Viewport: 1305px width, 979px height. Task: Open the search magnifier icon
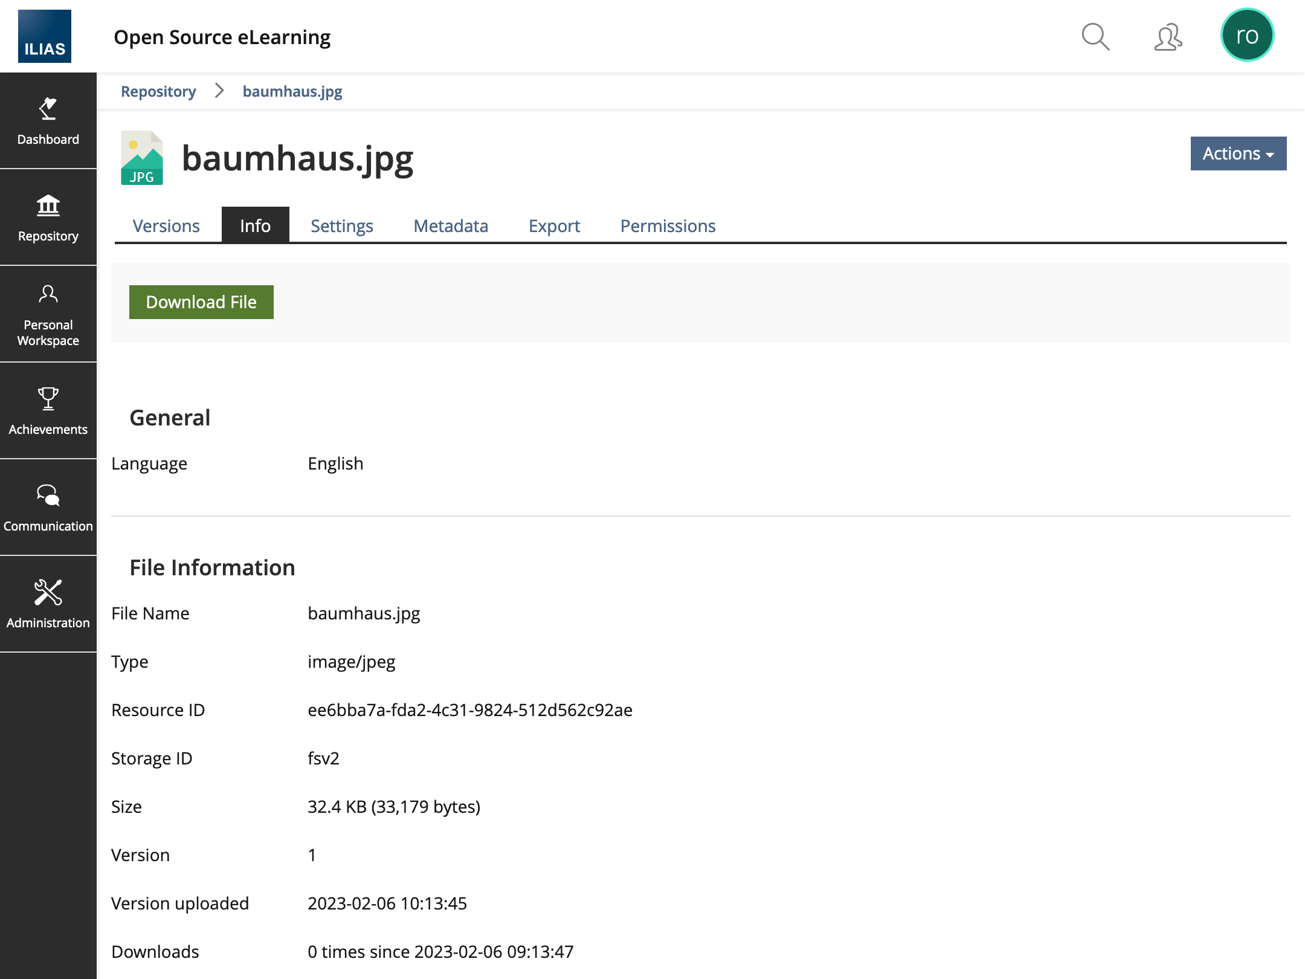click(x=1095, y=37)
